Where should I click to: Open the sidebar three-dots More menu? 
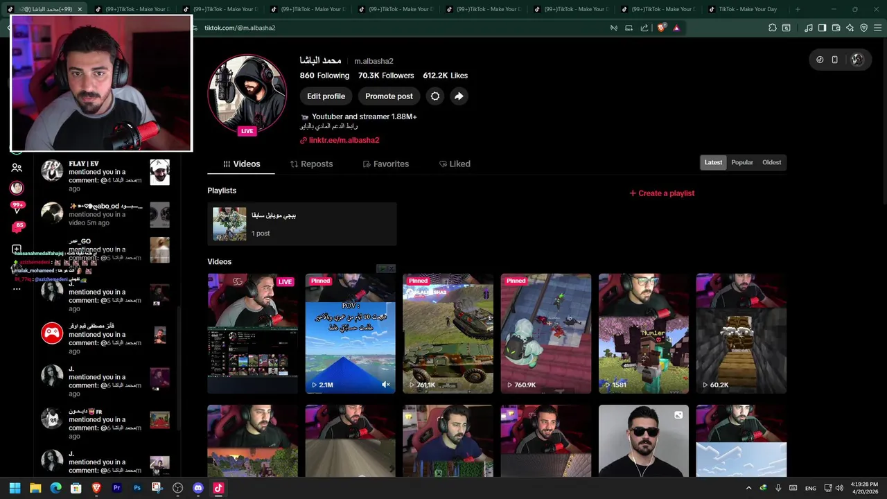pyautogui.click(x=17, y=289)
